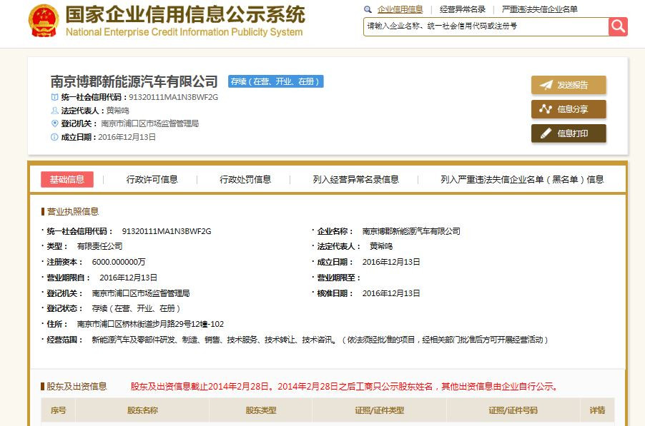Select the 严重违法失信企业名单 search category
The image size is (645, 426).
click(540, 9)
